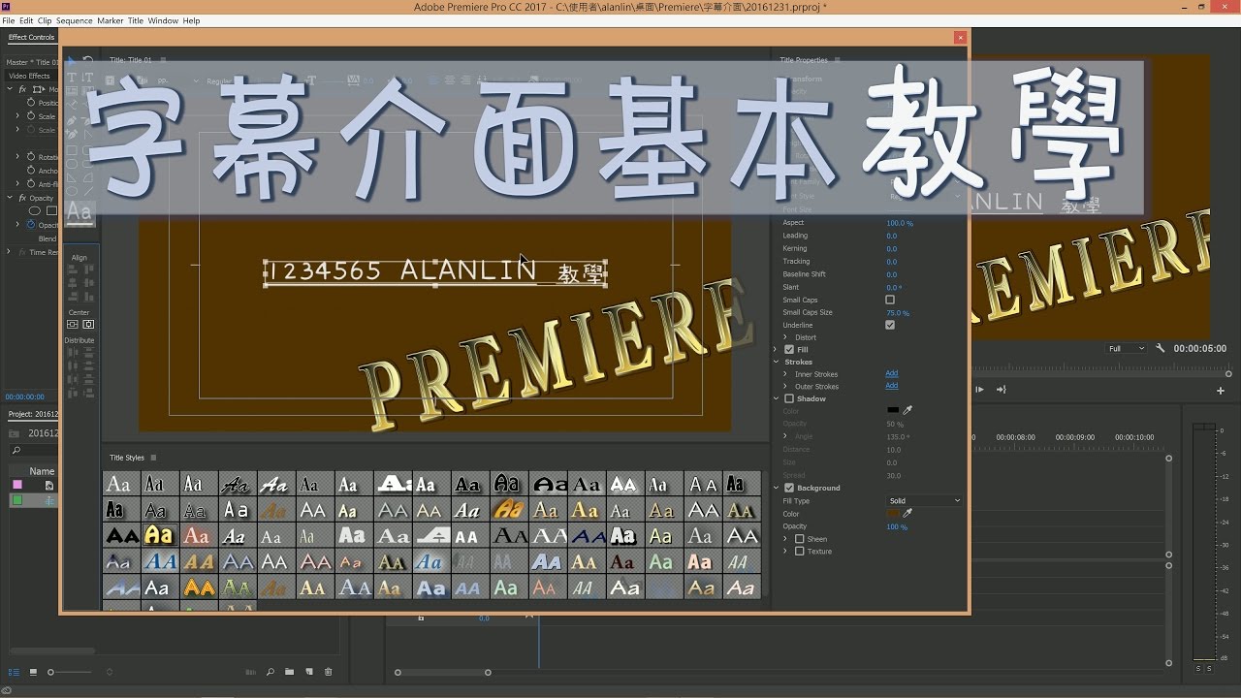
Task: Click the black Shadow color swatch
Action: point(893,410)
